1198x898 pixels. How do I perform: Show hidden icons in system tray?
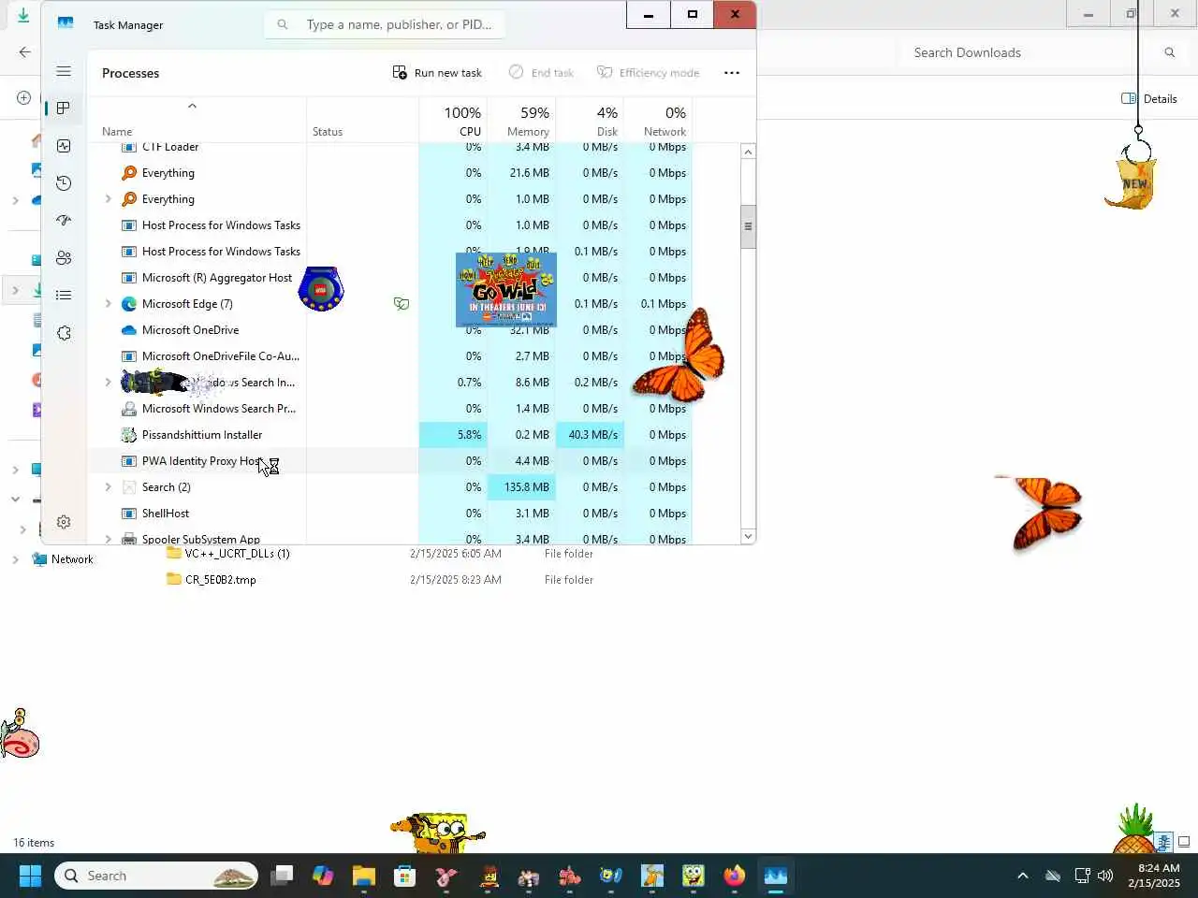(1023, 876)
